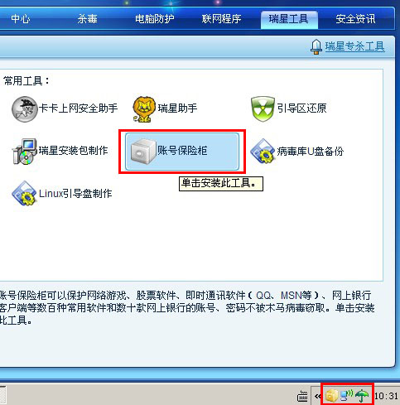The height and width of the screenshot is (405, 400).
Task: Select the 引导区还原 shield icon
Action: 263,108
